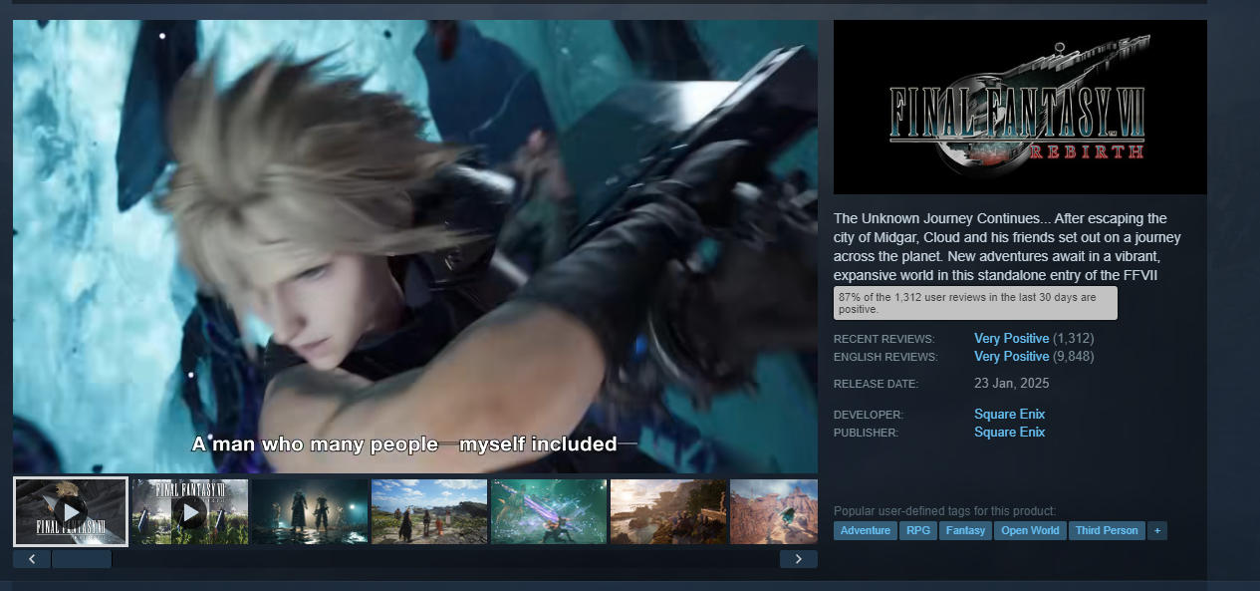Open the Fantasy tag
This screenshot has height=591, width=1260.
[x=965, y=531]
